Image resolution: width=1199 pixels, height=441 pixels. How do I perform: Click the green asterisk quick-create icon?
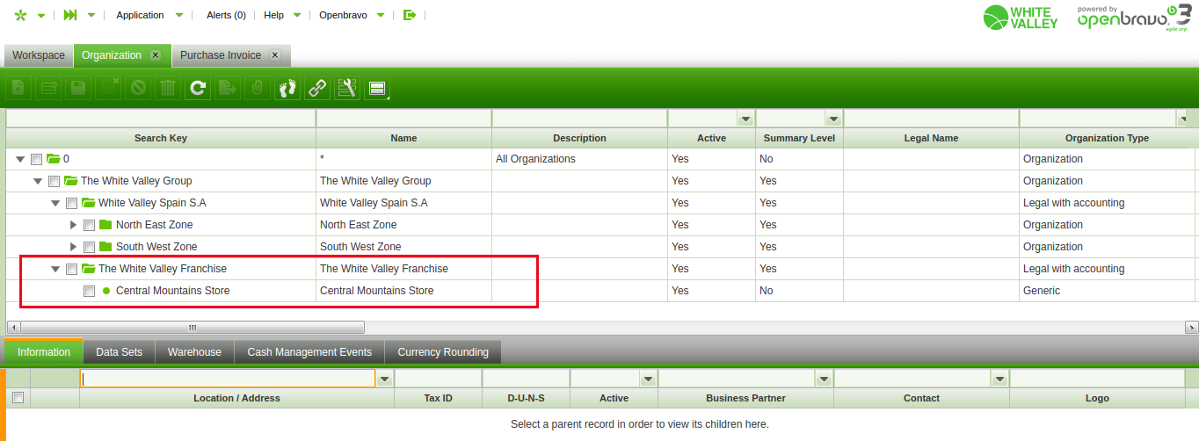[x=21, y=15]
